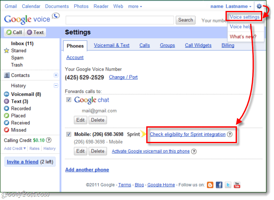Open the 'more' dropdown in top bar

tap(135, 6)
